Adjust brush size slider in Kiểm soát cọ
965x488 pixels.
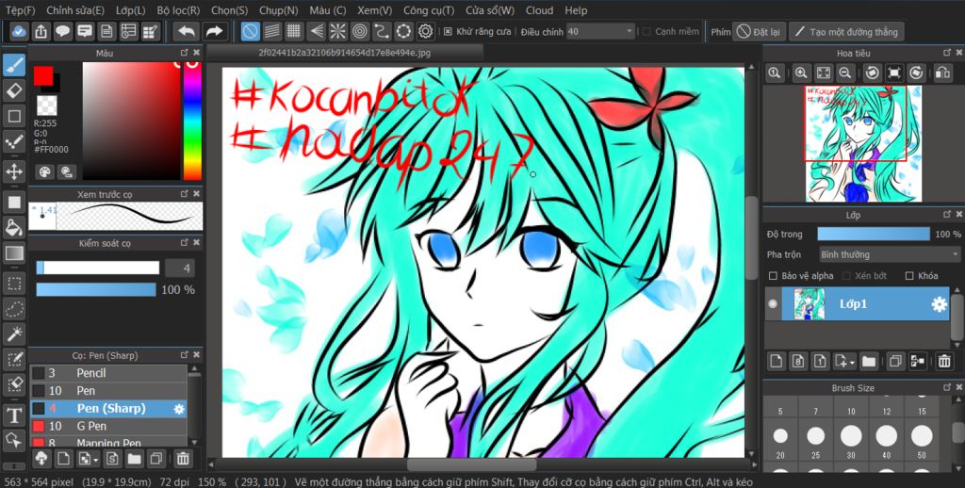click(x=98, y=268)
